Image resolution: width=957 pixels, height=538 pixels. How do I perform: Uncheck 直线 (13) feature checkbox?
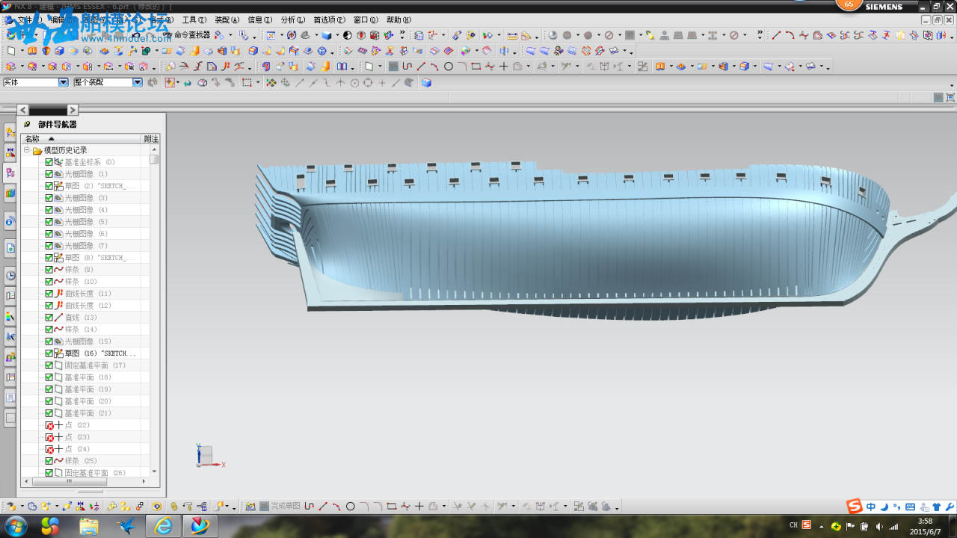(x=49, y=318)
